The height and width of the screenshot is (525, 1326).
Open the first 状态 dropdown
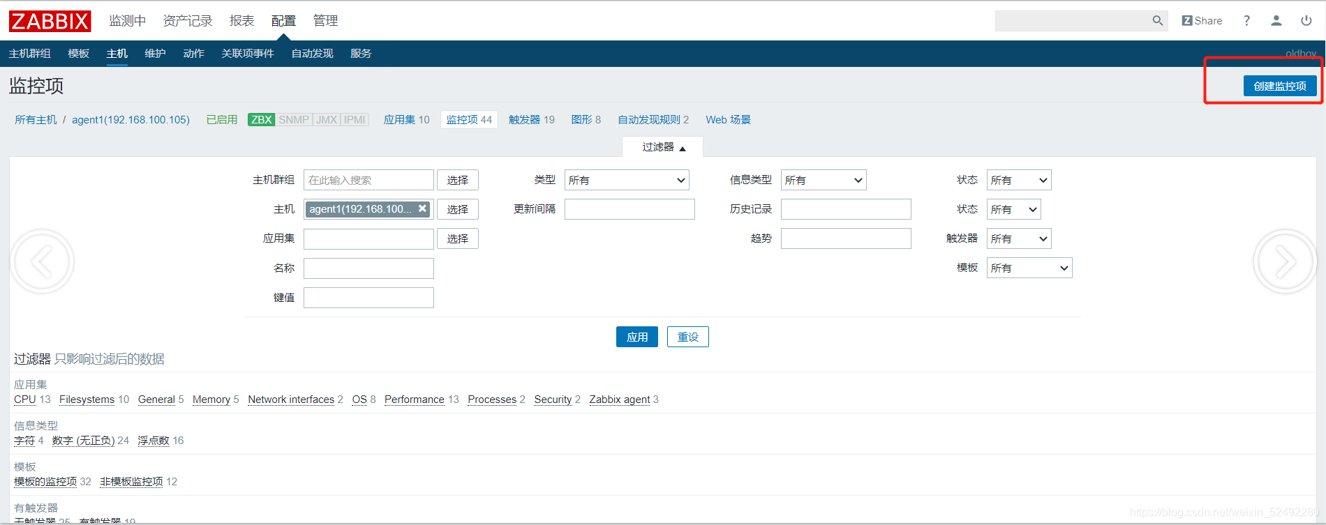click(1019, 180)
